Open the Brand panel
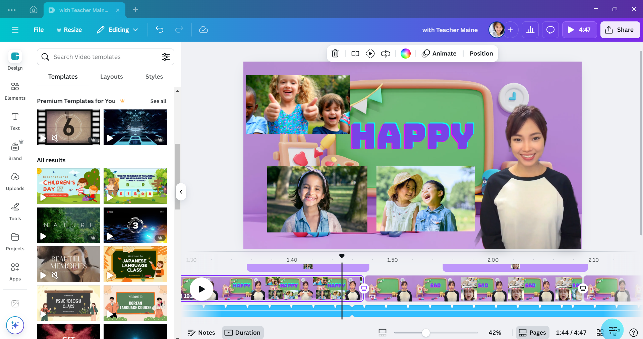 pos(15,151)
